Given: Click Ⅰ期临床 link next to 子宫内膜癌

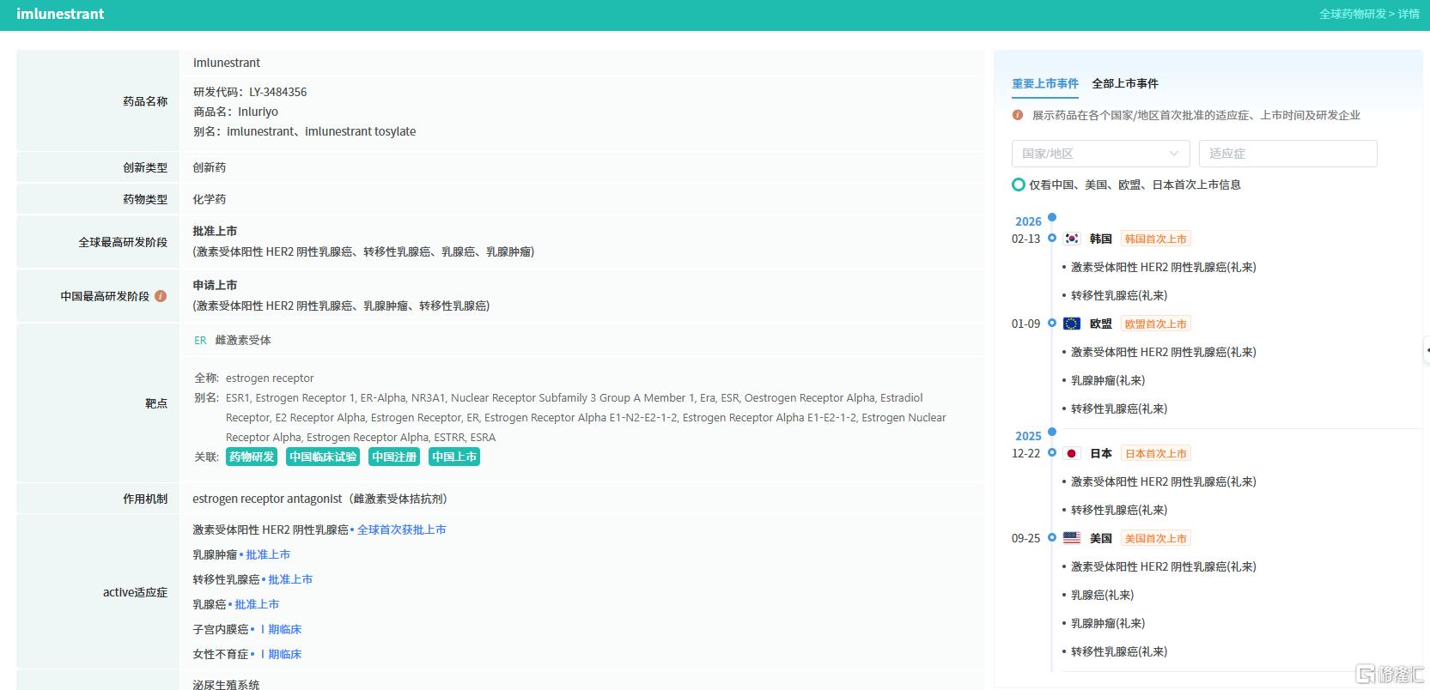Looking at the screenshot, I should (x=279, y=629).
